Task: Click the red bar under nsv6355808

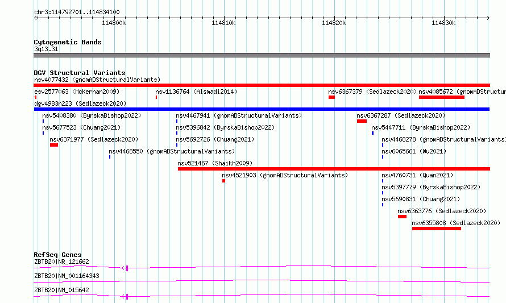Action: (x=437, y=229)
